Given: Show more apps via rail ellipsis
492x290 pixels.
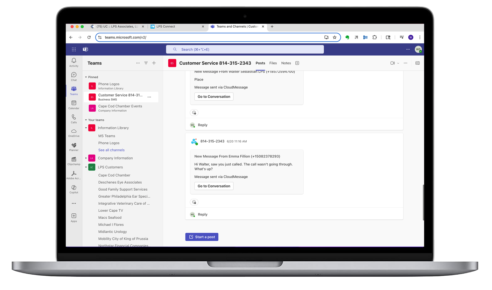Looking at the screenshot, I should point(74,203).
